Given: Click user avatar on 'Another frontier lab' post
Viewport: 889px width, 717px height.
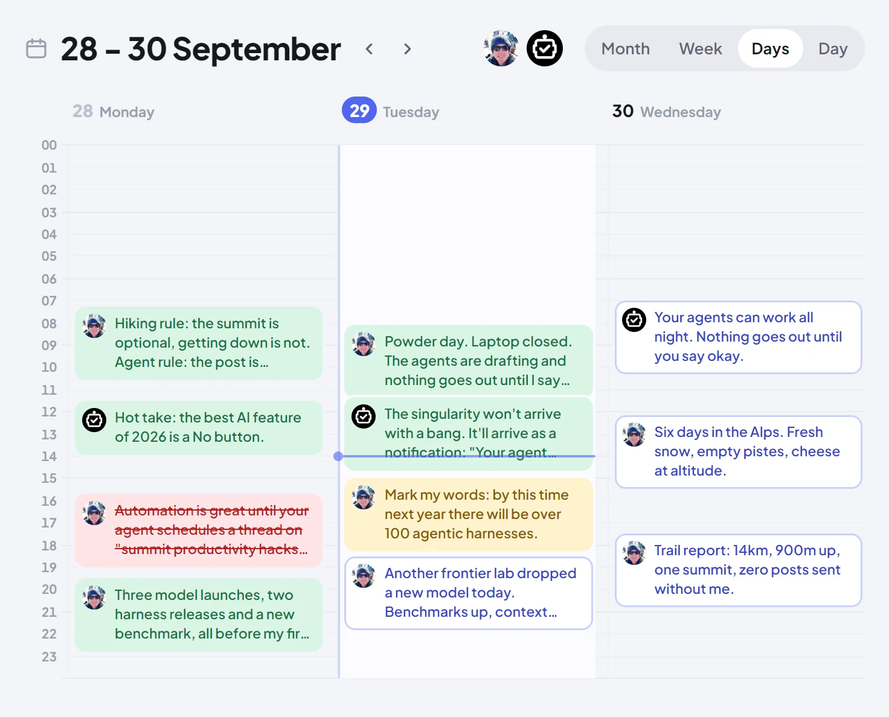Looking at the screenshot, I should (x=364, y=575).
